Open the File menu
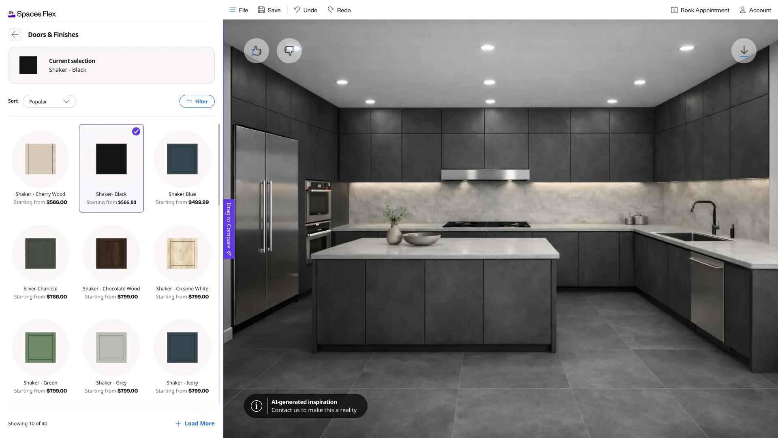The width and height of the screenshot is (778, 438). 239,10
